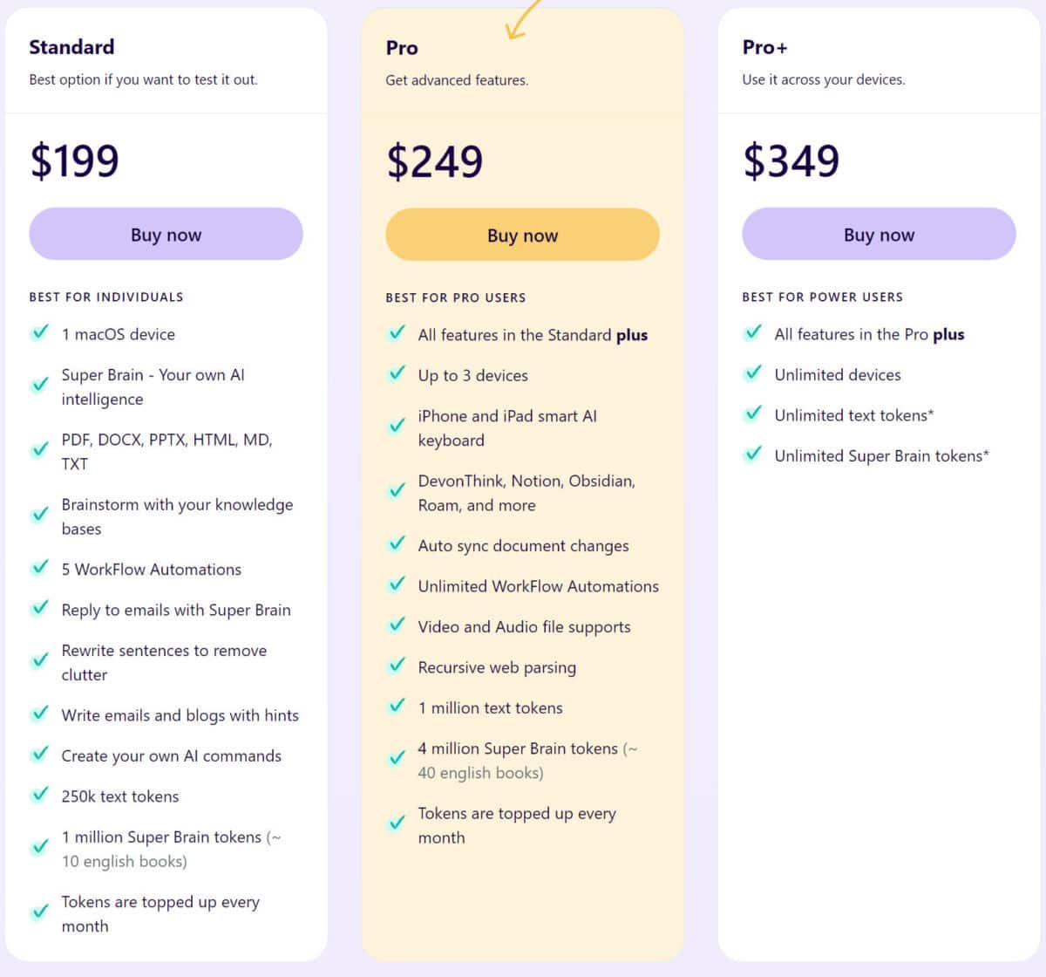Click checkmark beside Up to 3 devices
Image resolution: width=1046 pixels, height=977 pixels.
397,373
